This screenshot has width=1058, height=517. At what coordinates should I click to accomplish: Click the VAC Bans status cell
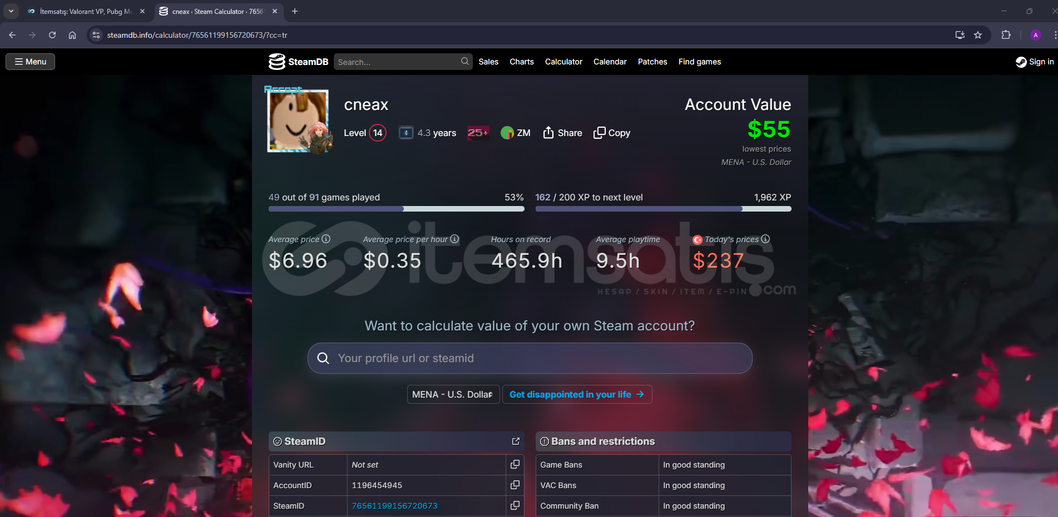coord(725,485)
